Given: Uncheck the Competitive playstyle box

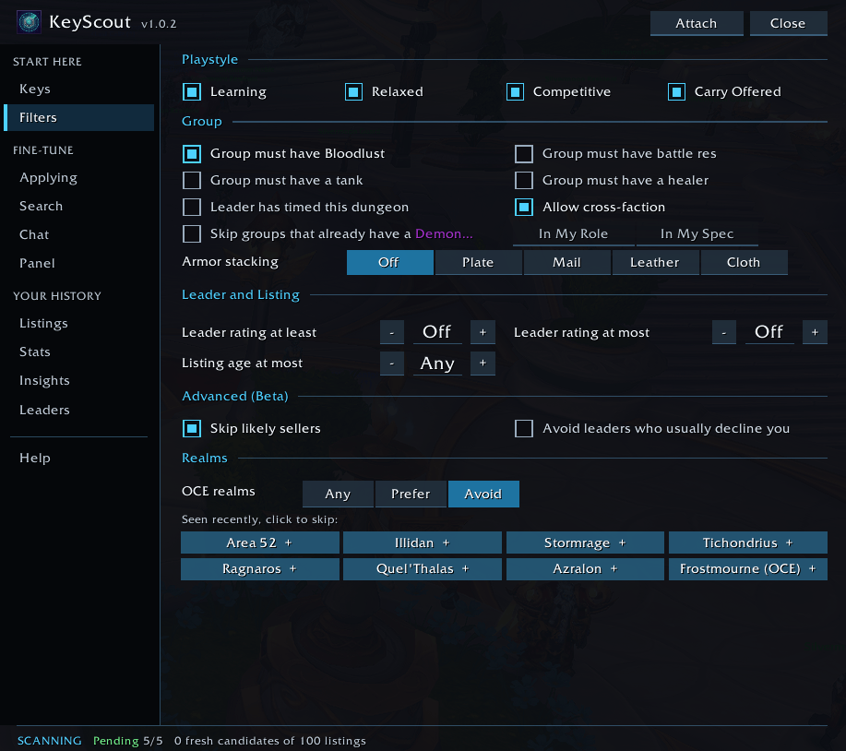Looking at the screenshot, I should tap(516, 91).
